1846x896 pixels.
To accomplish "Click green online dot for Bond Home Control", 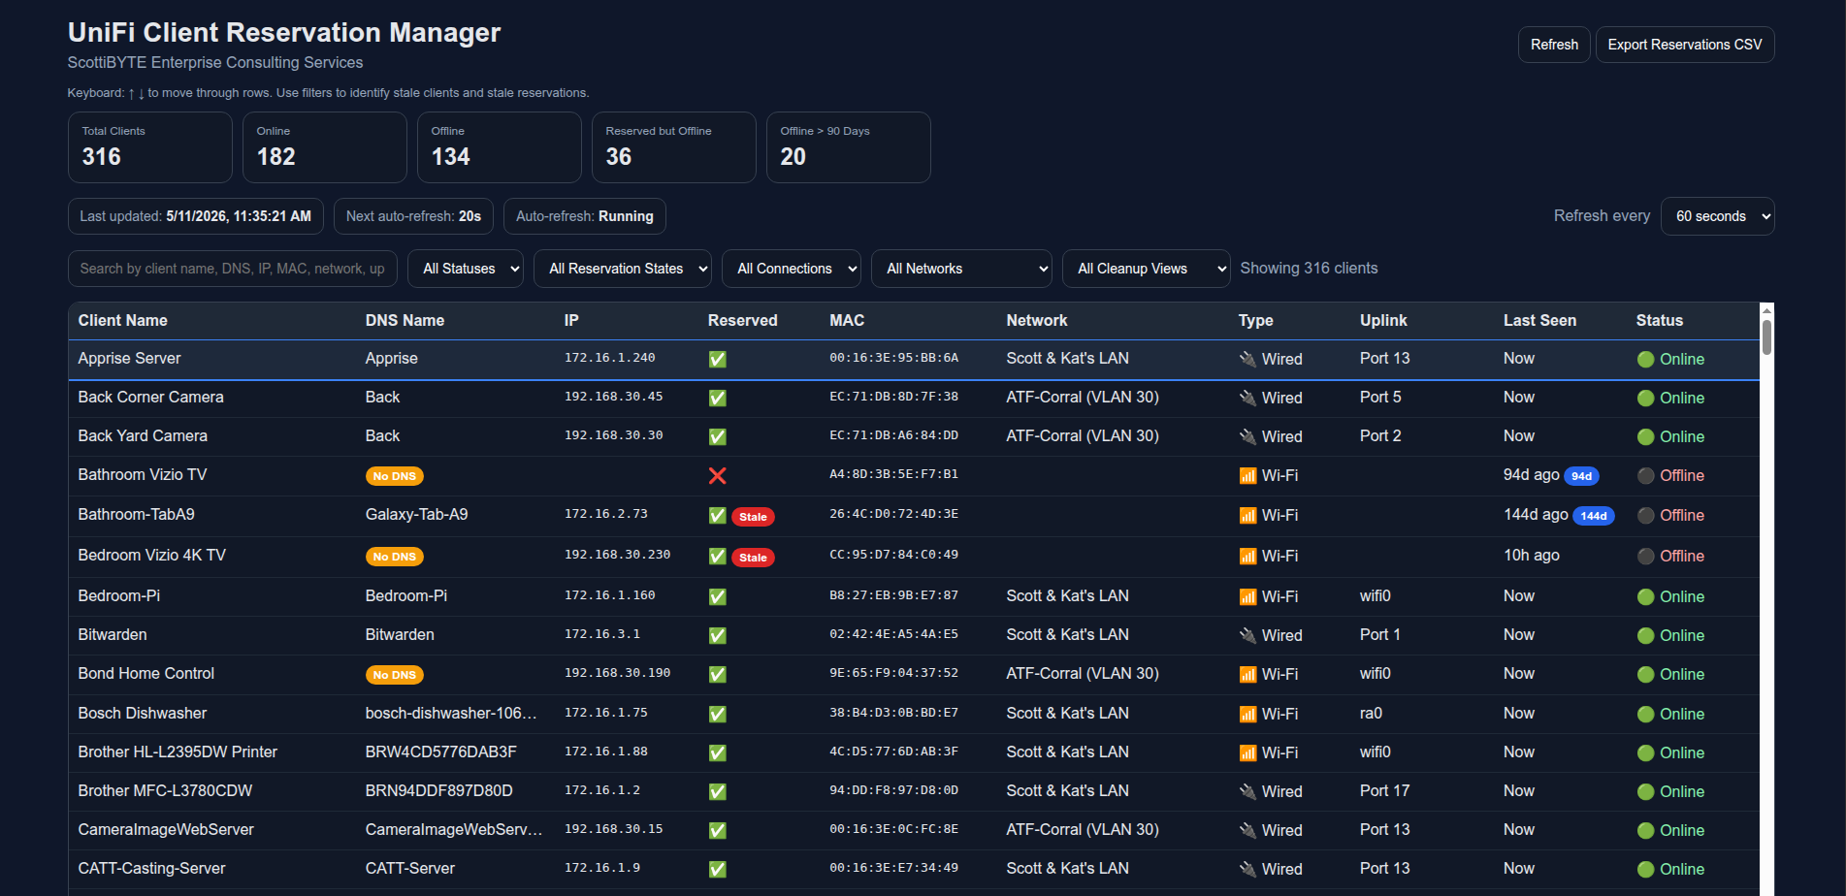I will (1645, 674).
